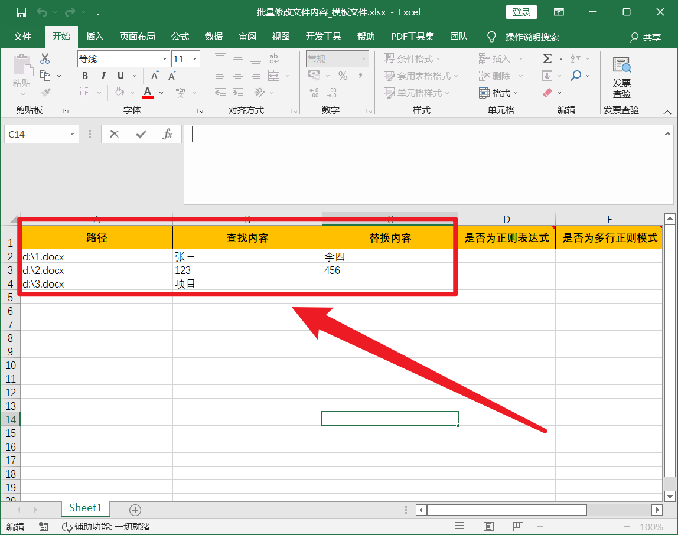Screen dimensions: 678x535
Task: Switch to Page Layout view in status bar
Action: (488, 527)
